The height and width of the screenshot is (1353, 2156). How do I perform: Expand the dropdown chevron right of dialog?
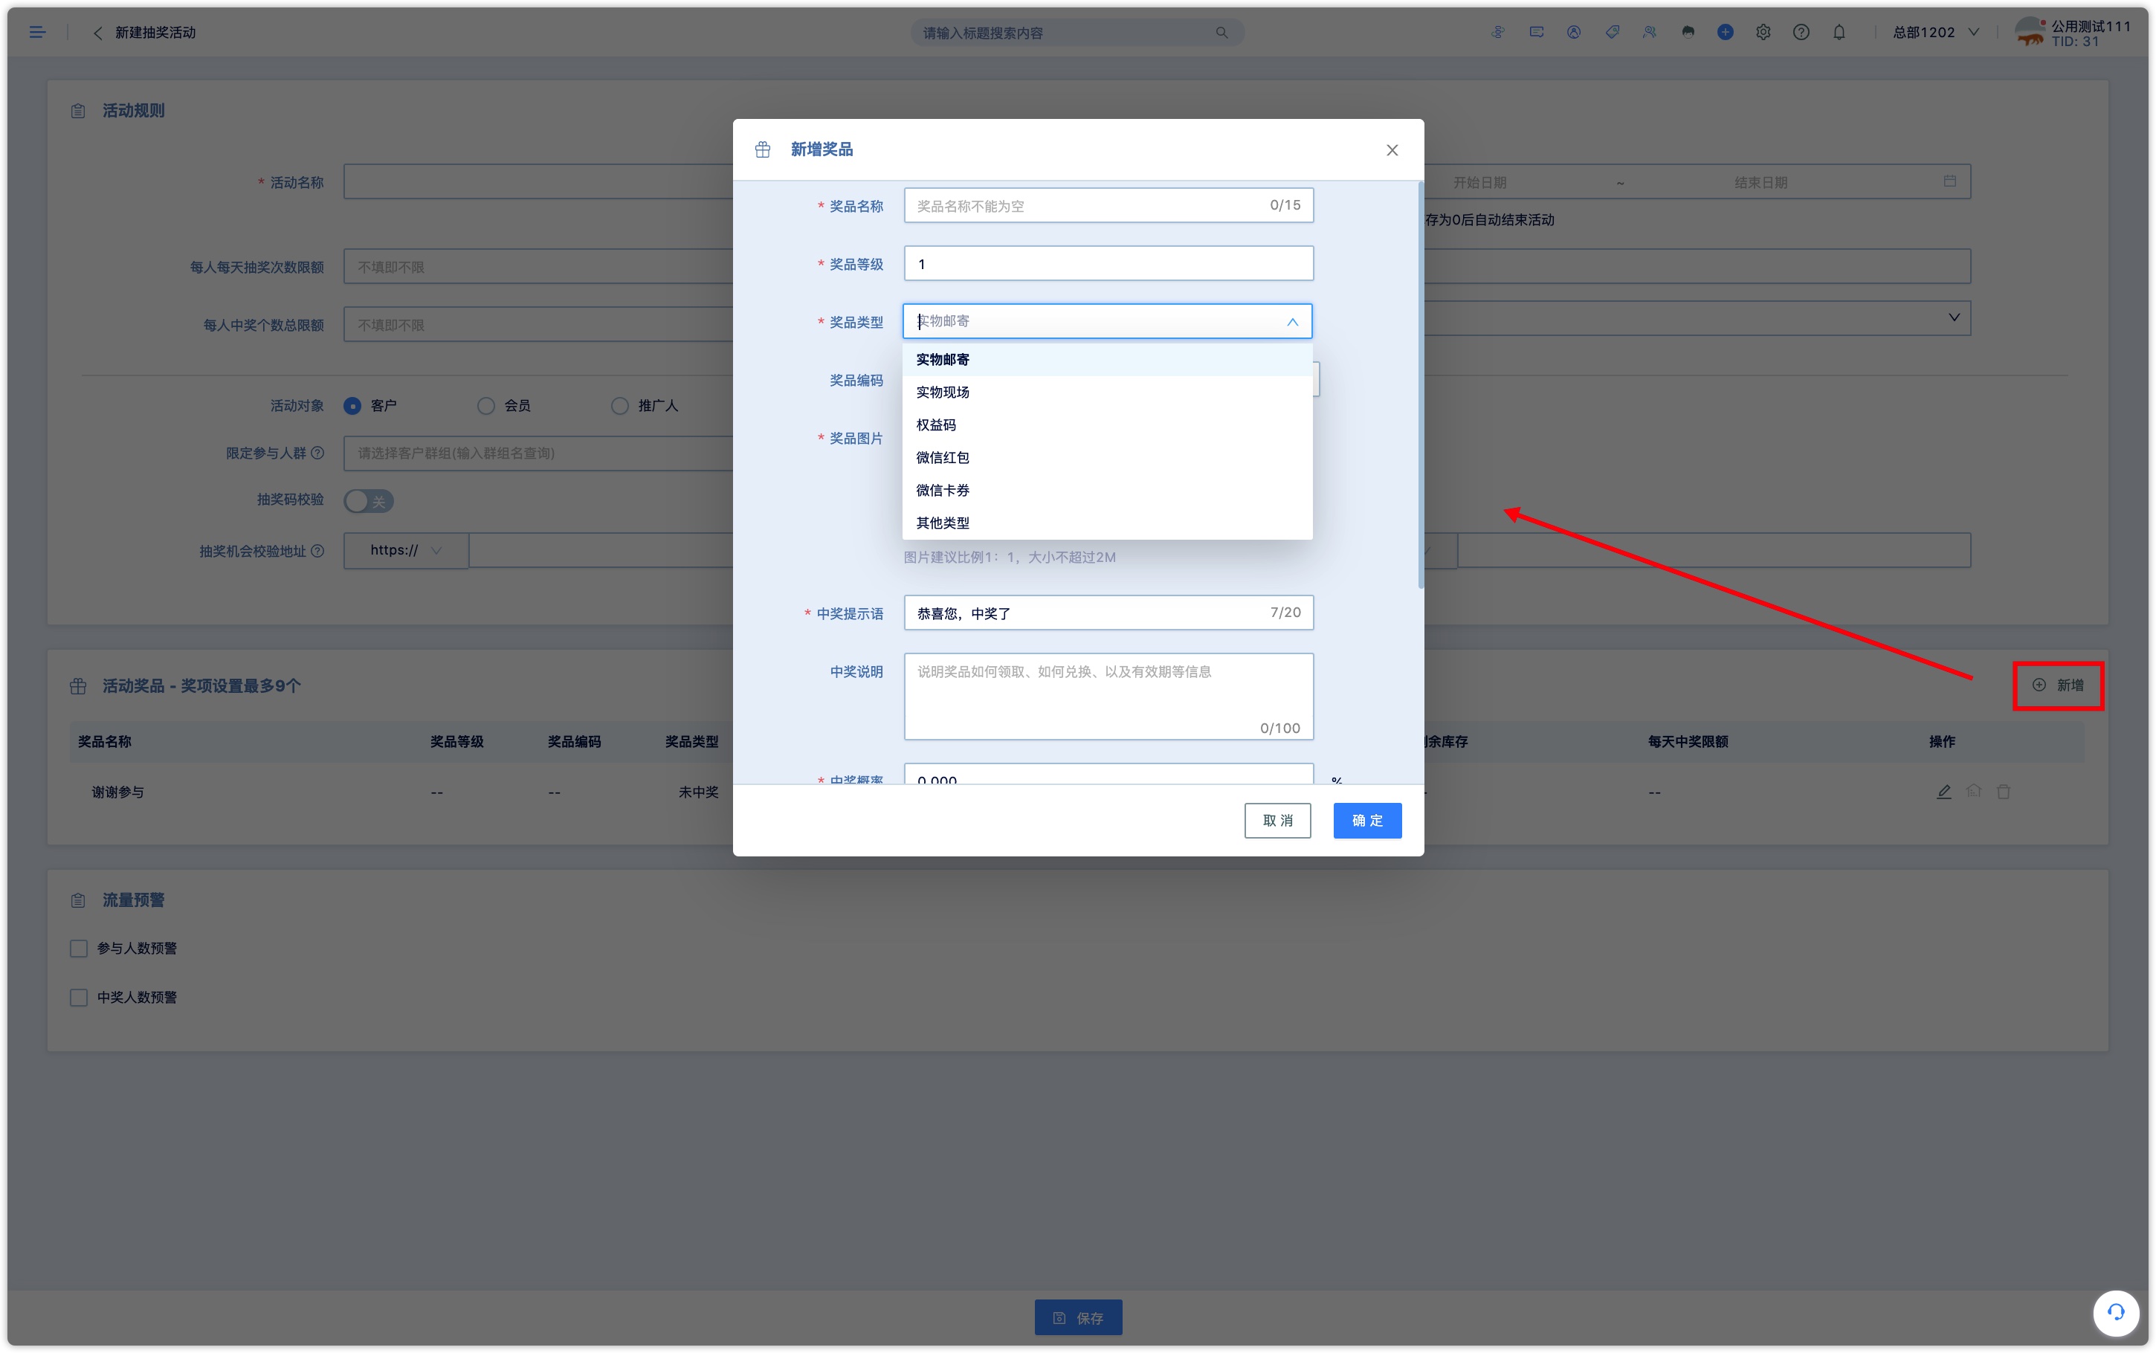tap(1954, 317)
